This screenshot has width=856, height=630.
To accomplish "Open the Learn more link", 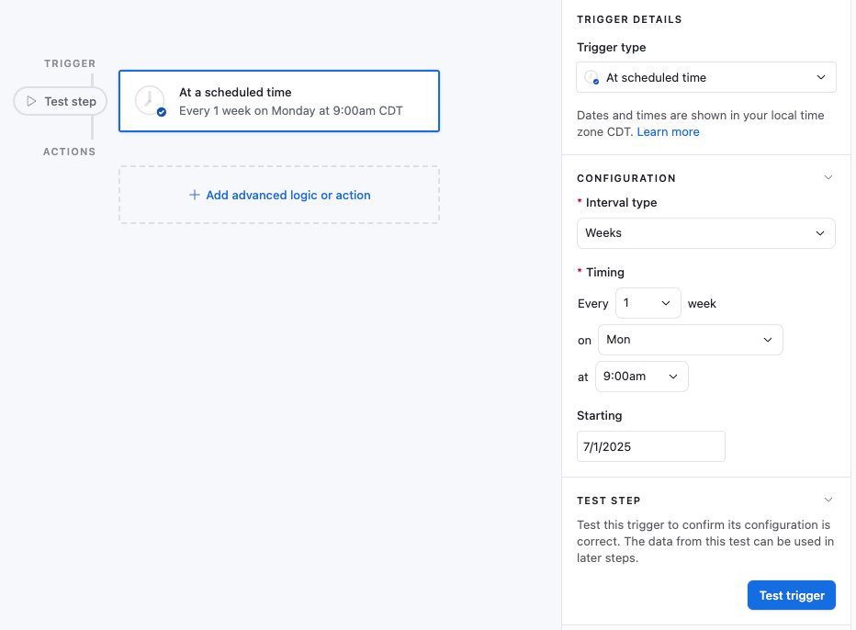I will pos(668,132).
